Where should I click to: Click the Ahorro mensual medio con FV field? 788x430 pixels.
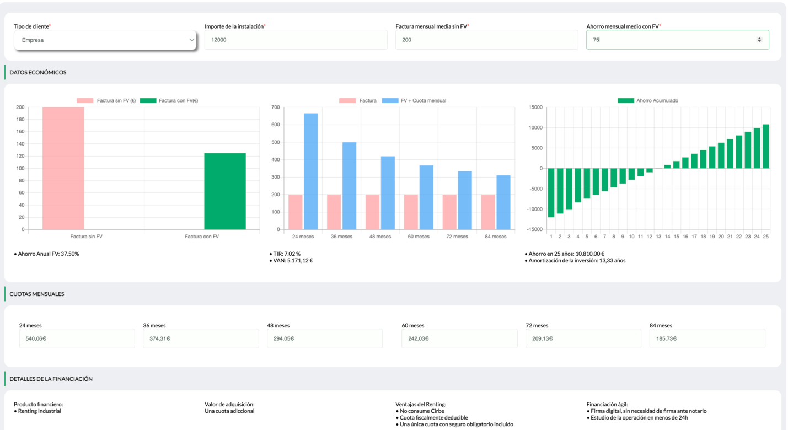670,40
